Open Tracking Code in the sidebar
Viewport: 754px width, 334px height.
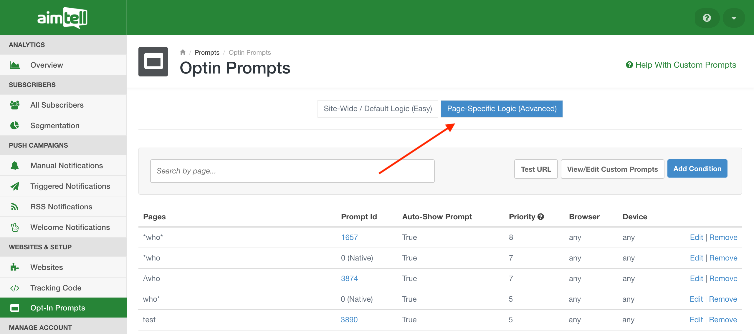(x=56, y=288)
